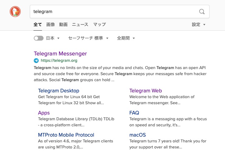This screenshot has height=156, width=225.
Task: Open the セーフサーチ 標準 dropdown
Action: click(x=88, y=38)
